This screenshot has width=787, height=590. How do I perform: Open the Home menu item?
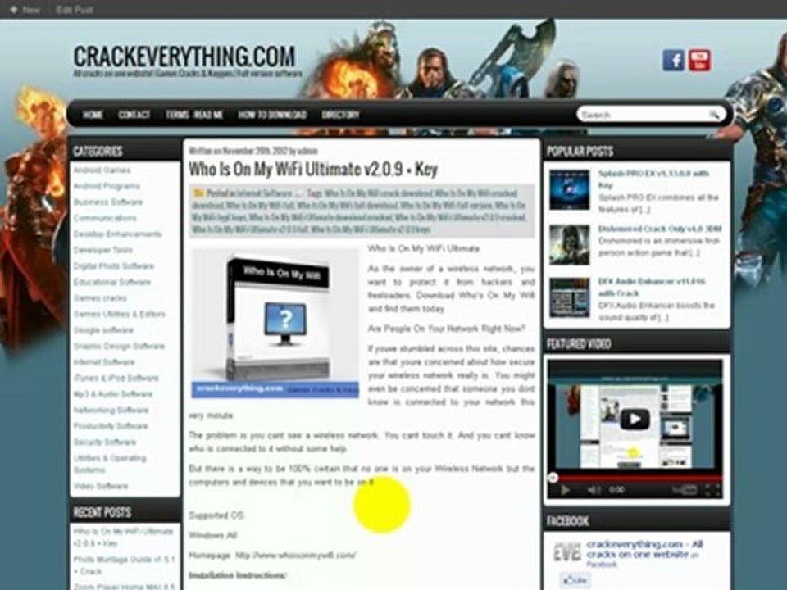coord(93,115)
